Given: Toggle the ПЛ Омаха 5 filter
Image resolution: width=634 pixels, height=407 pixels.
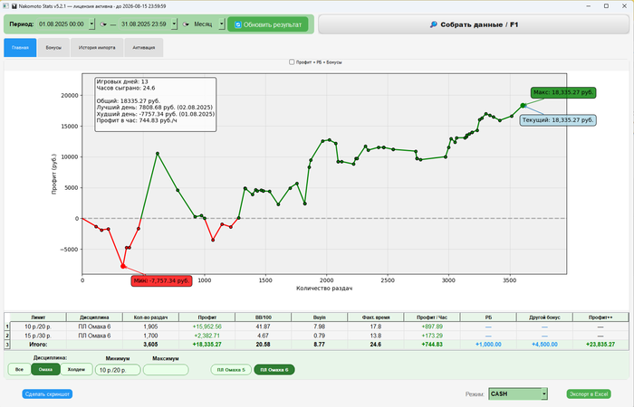Looking at the screenshot, I should coord(231,370).
